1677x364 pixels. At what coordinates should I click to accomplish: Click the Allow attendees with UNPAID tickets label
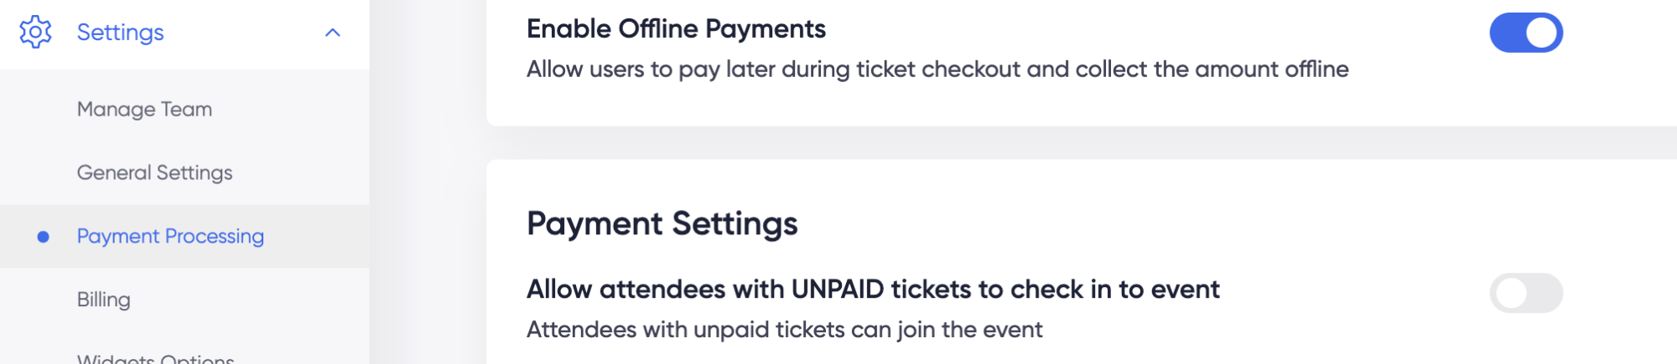[873, 290]
